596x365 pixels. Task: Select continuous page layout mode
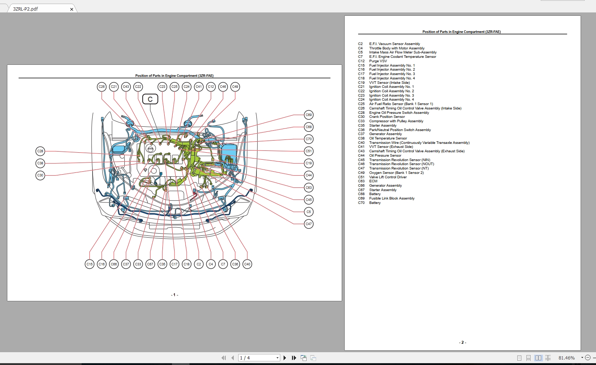coord(528,358)
